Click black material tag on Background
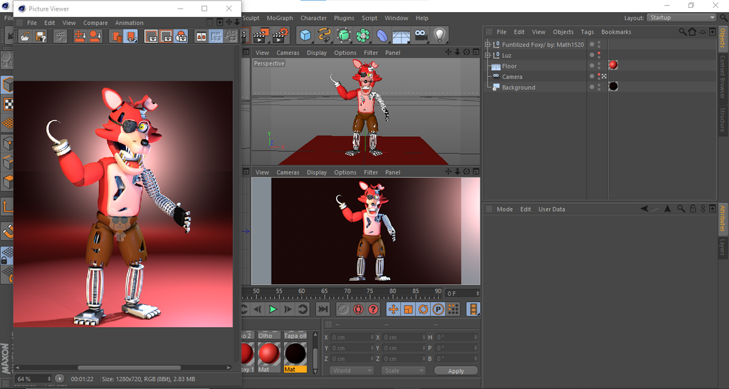729x389 pixels. (x=613, y=86)
